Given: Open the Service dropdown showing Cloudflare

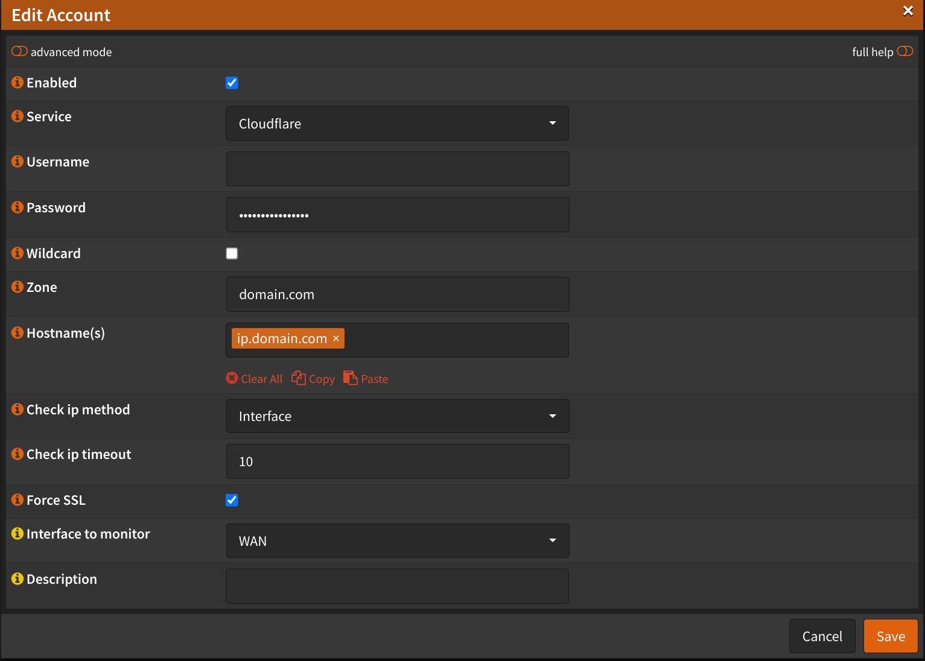Looking at the screenshot, I should pyautogui.click(x=397, y=124).
